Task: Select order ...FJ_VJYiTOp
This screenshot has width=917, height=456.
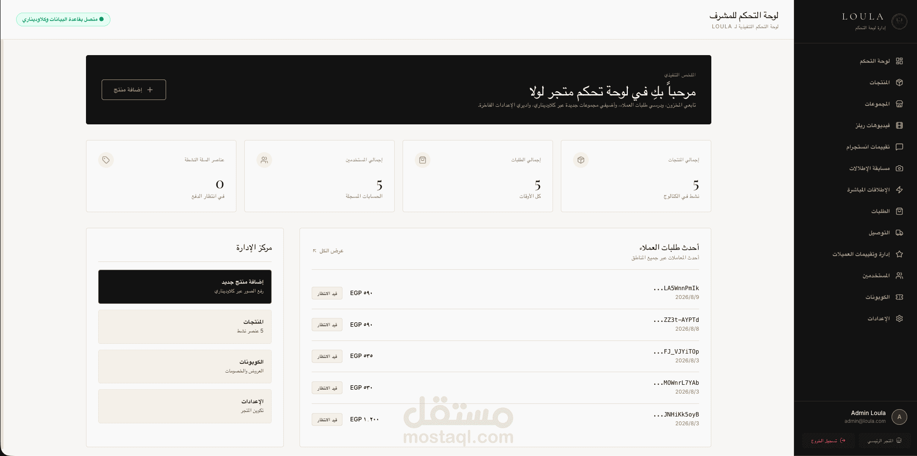Action: 505,356
